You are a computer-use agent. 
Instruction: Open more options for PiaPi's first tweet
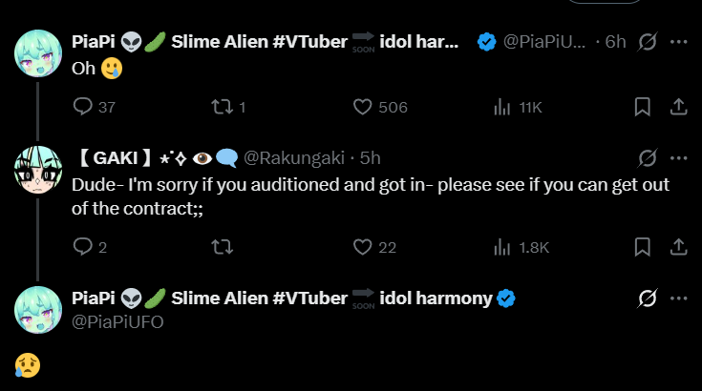coord(679,43)
